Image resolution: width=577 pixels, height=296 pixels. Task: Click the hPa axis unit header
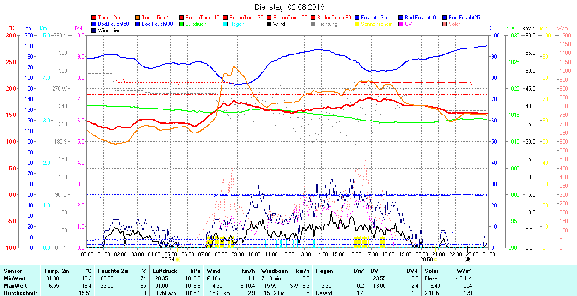(x=510, y=28)
